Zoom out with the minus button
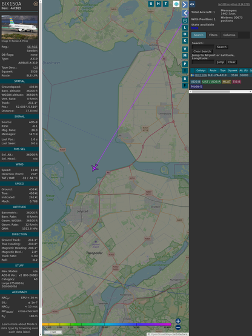The height and width of the screenshot is (336, 252). [178, 328]
